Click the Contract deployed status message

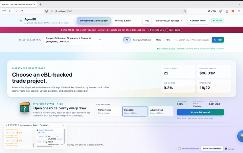191,49
